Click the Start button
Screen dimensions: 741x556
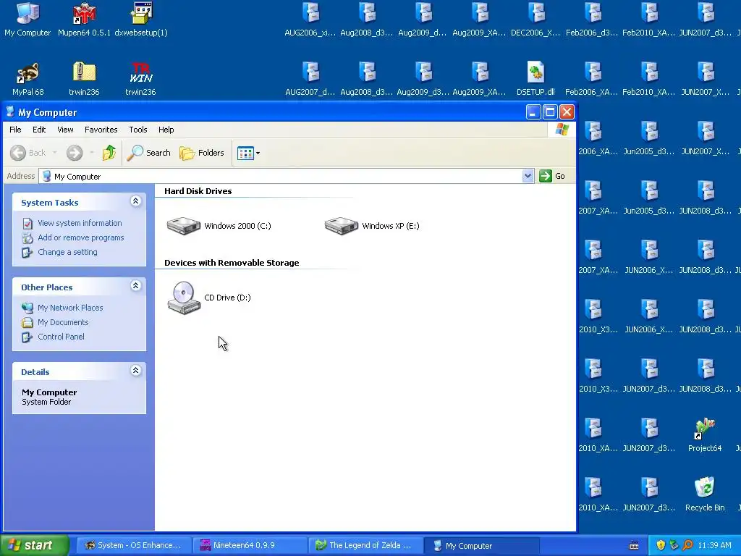[x=34, y=546]
